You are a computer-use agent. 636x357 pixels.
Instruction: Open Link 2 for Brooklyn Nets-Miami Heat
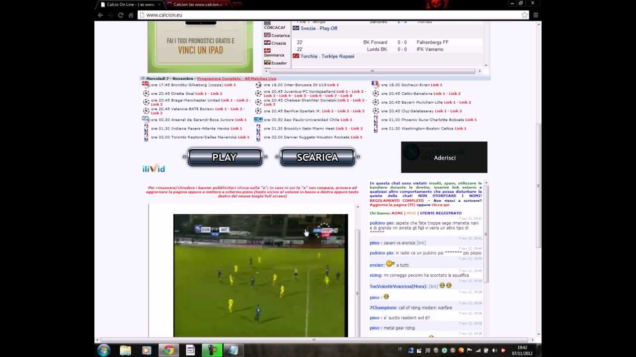[x=357, y=128]
